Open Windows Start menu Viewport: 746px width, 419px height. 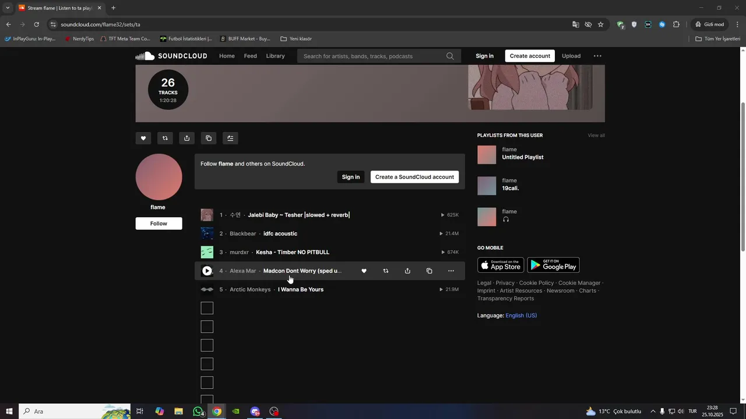tap(9, 411)
